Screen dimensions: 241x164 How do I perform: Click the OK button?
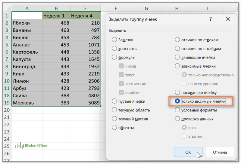188,152
